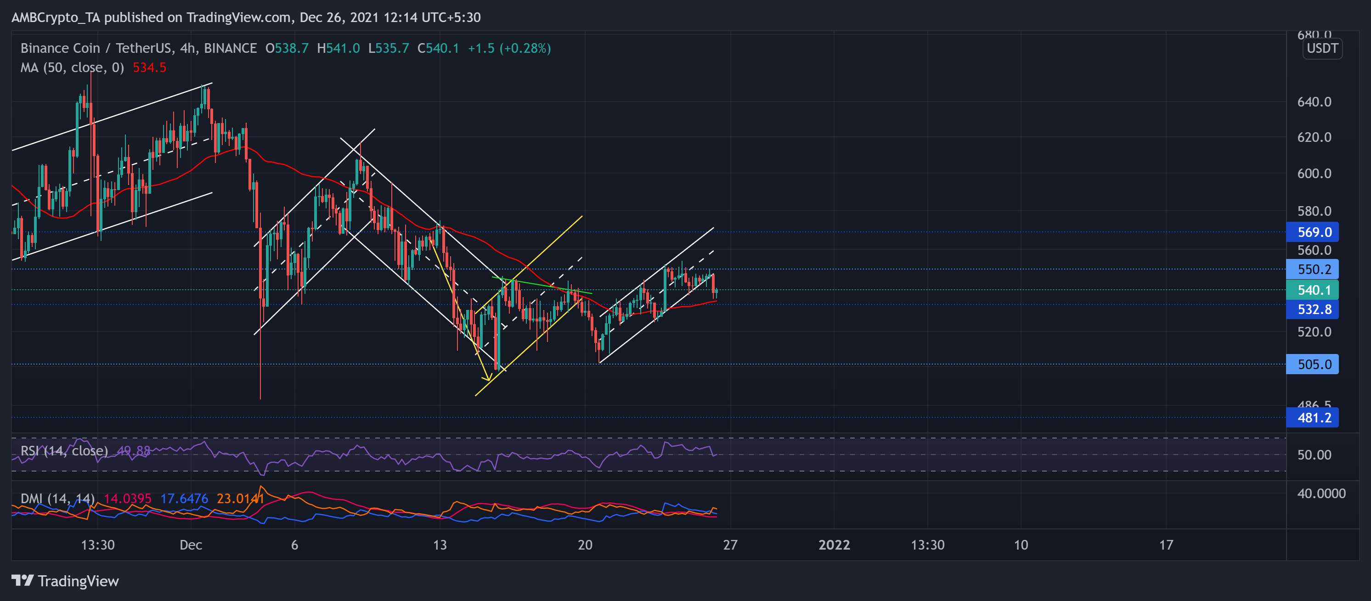Click the AMBCrypto_TA published header text
The width and height of the screenshot is (1371, 601).
pyautogui.click(x=246, y=17)
